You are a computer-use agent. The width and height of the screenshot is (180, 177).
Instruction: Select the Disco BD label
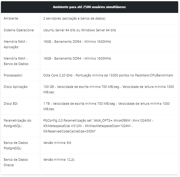(11, 104)
